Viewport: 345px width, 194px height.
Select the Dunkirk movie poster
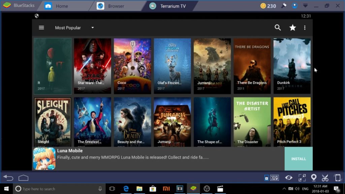click(x=292, y=66)
